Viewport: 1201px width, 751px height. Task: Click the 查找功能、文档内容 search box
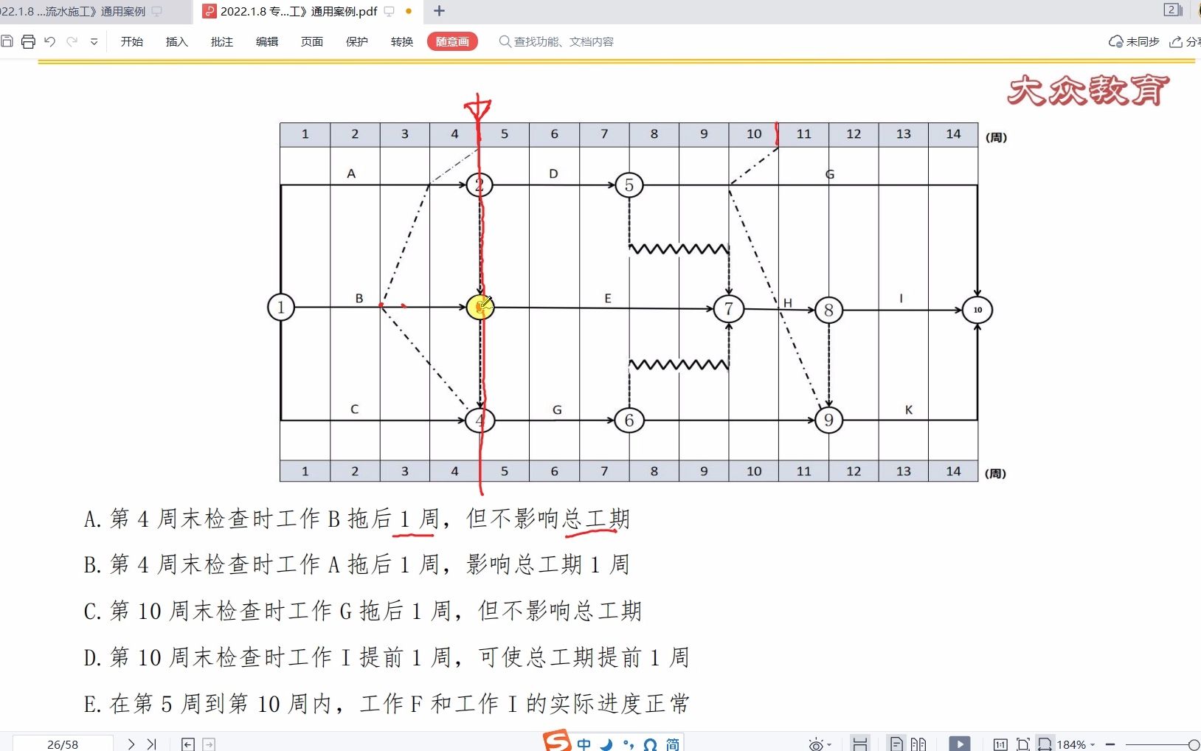pos(557,42)
